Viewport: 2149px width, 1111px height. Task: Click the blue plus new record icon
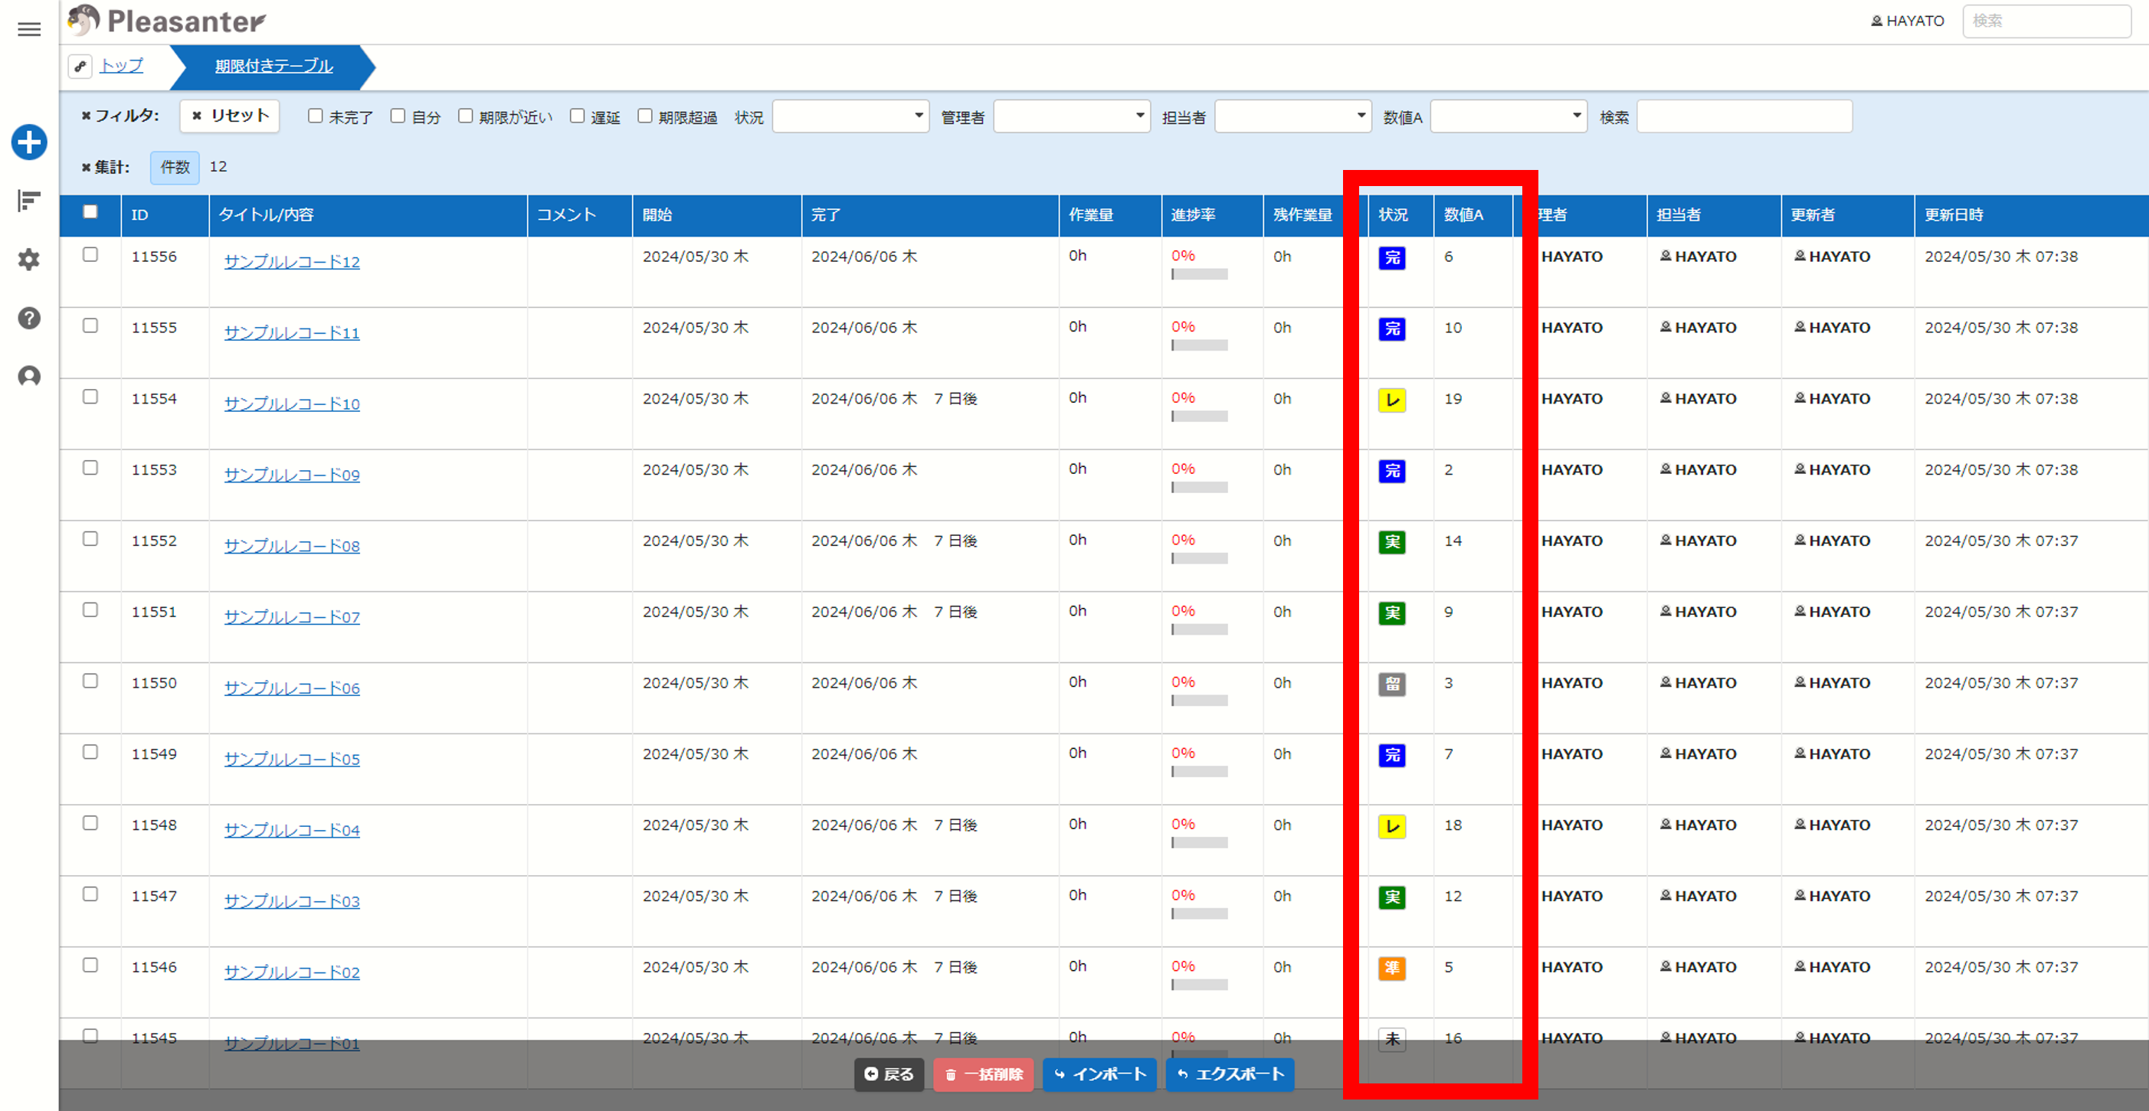coord(29,142)
